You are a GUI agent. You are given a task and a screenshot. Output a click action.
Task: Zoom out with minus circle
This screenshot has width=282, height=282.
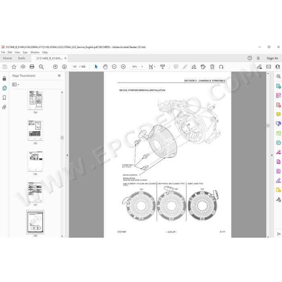click(114, 67)
